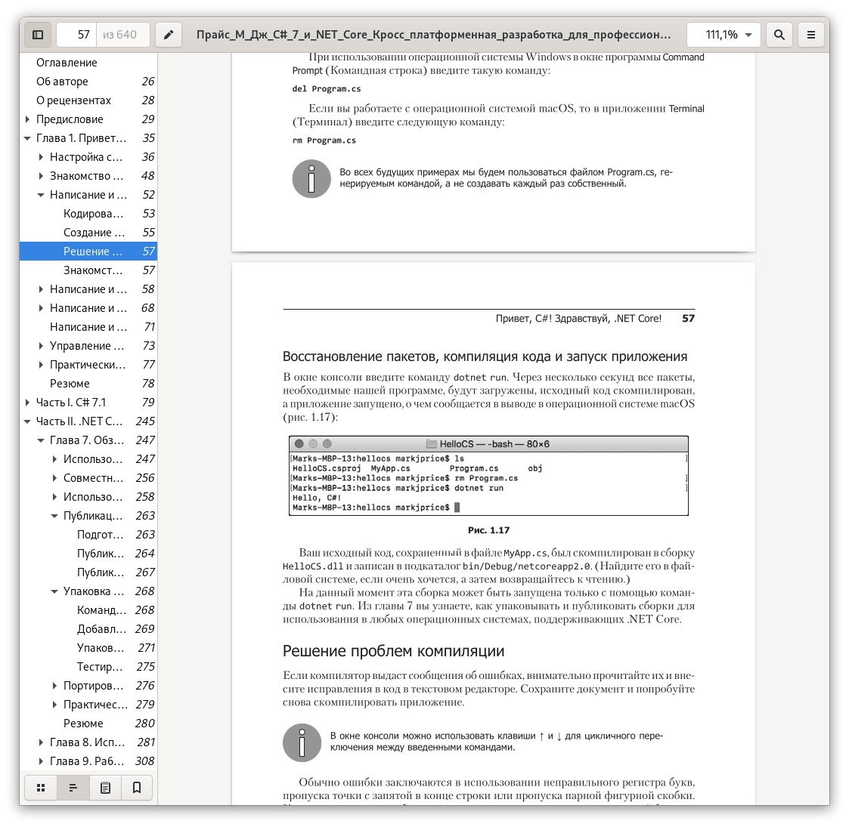Open the zoom level dropdown 111,1%
Image resolution: width=849 pixels, height=827 pixels.
pyautogui.click(x=724, y=35)
